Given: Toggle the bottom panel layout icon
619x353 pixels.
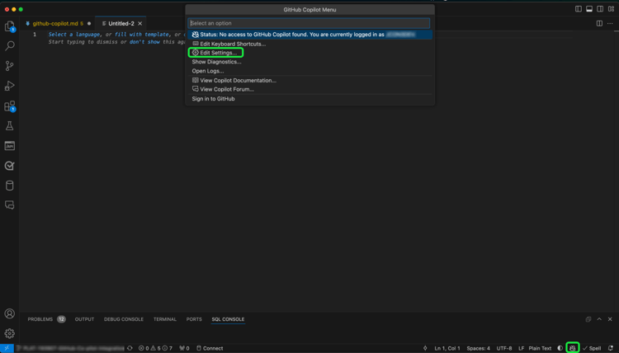Looking at the screenshot, I should point(589,9).
